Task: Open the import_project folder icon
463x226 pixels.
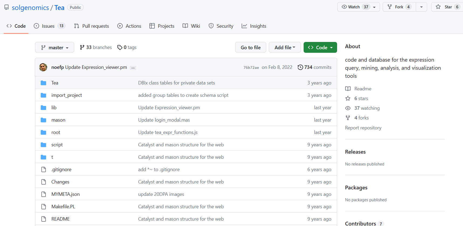Action: point(43,95)
